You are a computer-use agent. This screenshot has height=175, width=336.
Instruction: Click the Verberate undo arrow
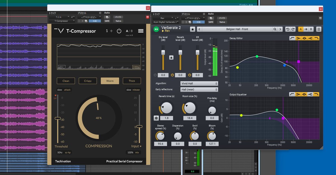click(x=288, y=29)
